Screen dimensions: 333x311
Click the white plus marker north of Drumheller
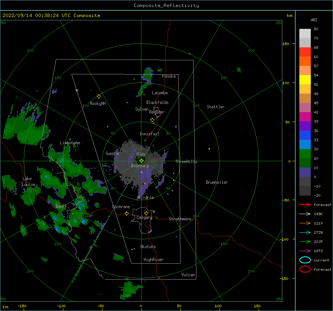[209, 149]
